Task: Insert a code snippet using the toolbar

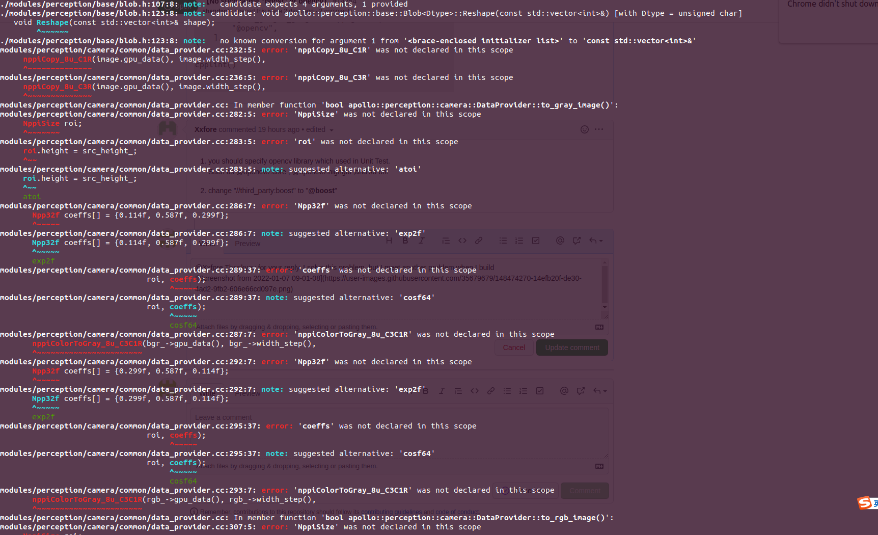Action: point(462,240)
